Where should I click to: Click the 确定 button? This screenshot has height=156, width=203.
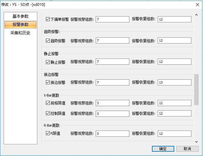point(163,149)
